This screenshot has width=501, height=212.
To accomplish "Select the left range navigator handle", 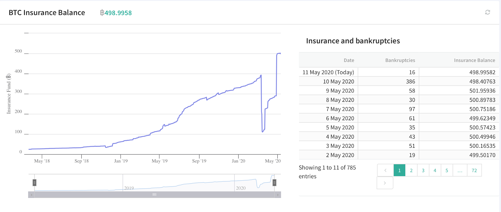I will 34,182.
